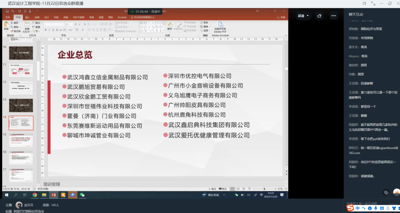Click the New Slide icon in ribbon
Image resolution: width=400 pixels, height=213 pixels.
(x=27, y=27)
